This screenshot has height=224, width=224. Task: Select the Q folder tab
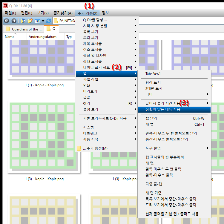[x=51, y=29]
